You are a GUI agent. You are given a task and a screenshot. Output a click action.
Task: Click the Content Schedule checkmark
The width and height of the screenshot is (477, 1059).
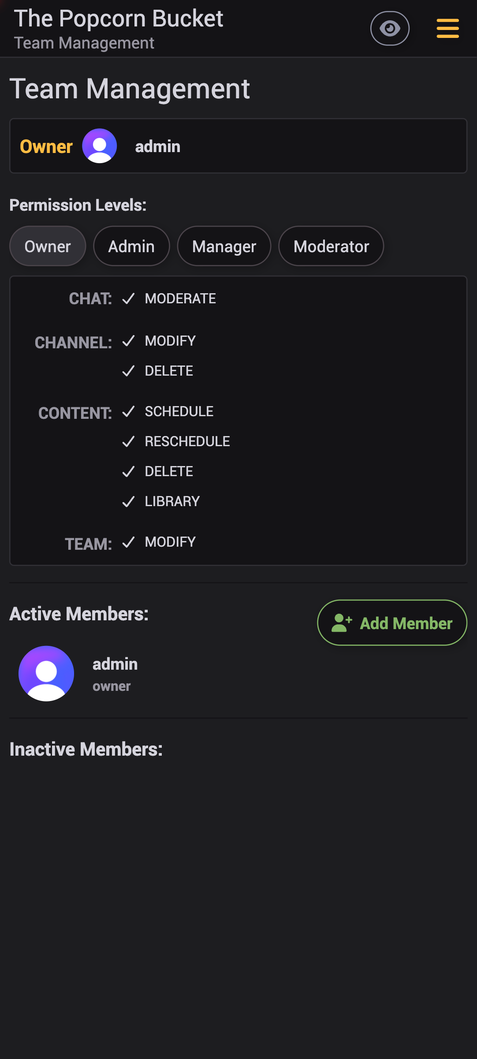128,412
